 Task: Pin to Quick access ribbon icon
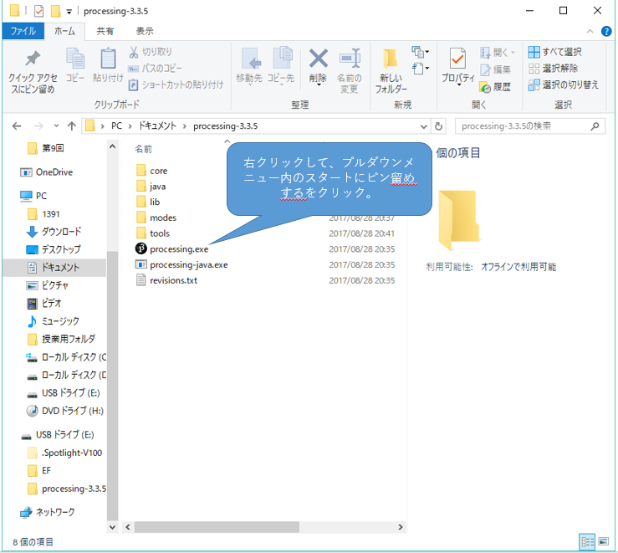click(33, 71)
